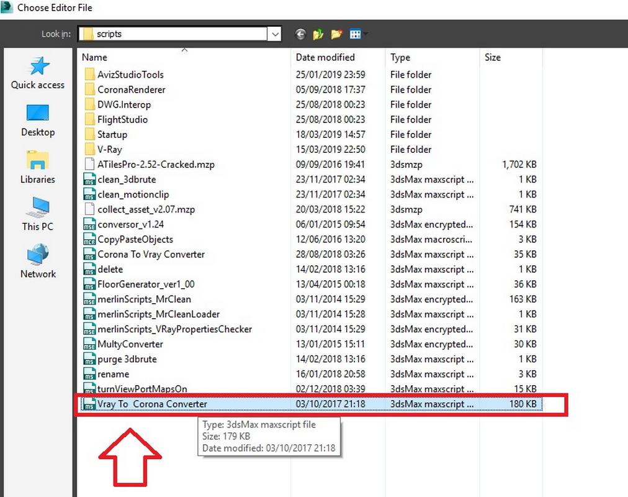
Task: Click the 180 KB size cell
Action: 523,404
